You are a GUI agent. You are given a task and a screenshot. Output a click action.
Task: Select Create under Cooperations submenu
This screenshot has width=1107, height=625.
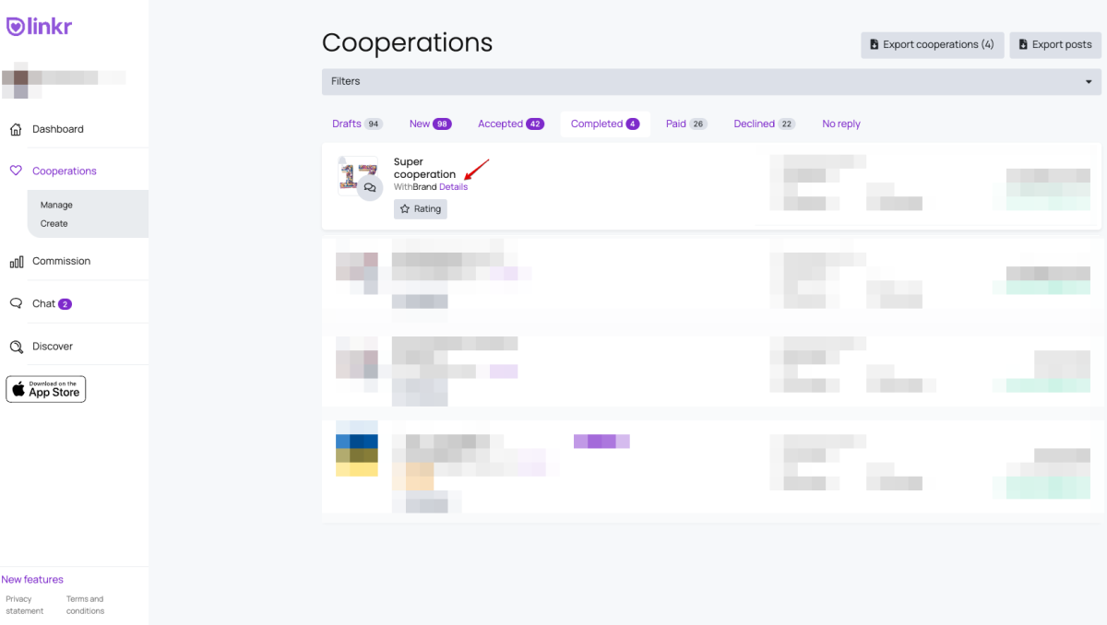54,223
